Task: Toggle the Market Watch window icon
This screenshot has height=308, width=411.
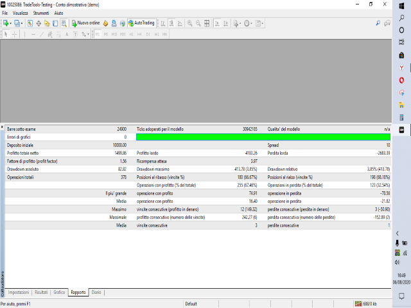Action: tap(30, 23)
